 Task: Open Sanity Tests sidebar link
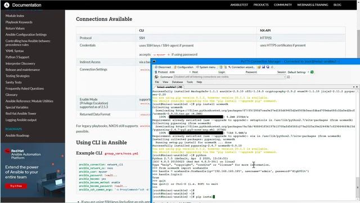tap(13, 82)
